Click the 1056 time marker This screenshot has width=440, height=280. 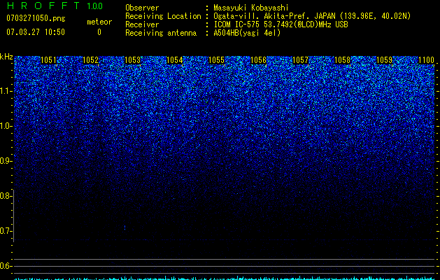click(x=258, y=60)
